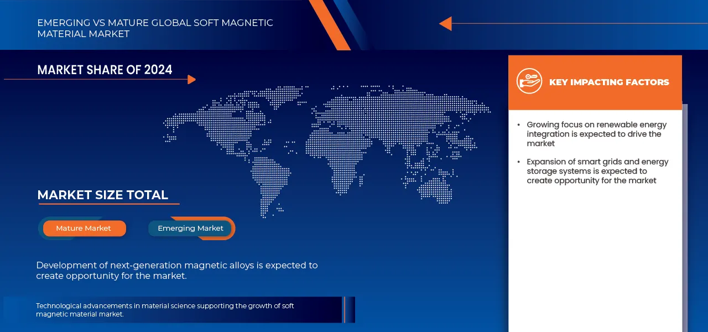Image resolution: width=708 pixels, height=332 pixels.
Task: Open the Market Share of 2024 tab
Action: click(x=105, y=70)
